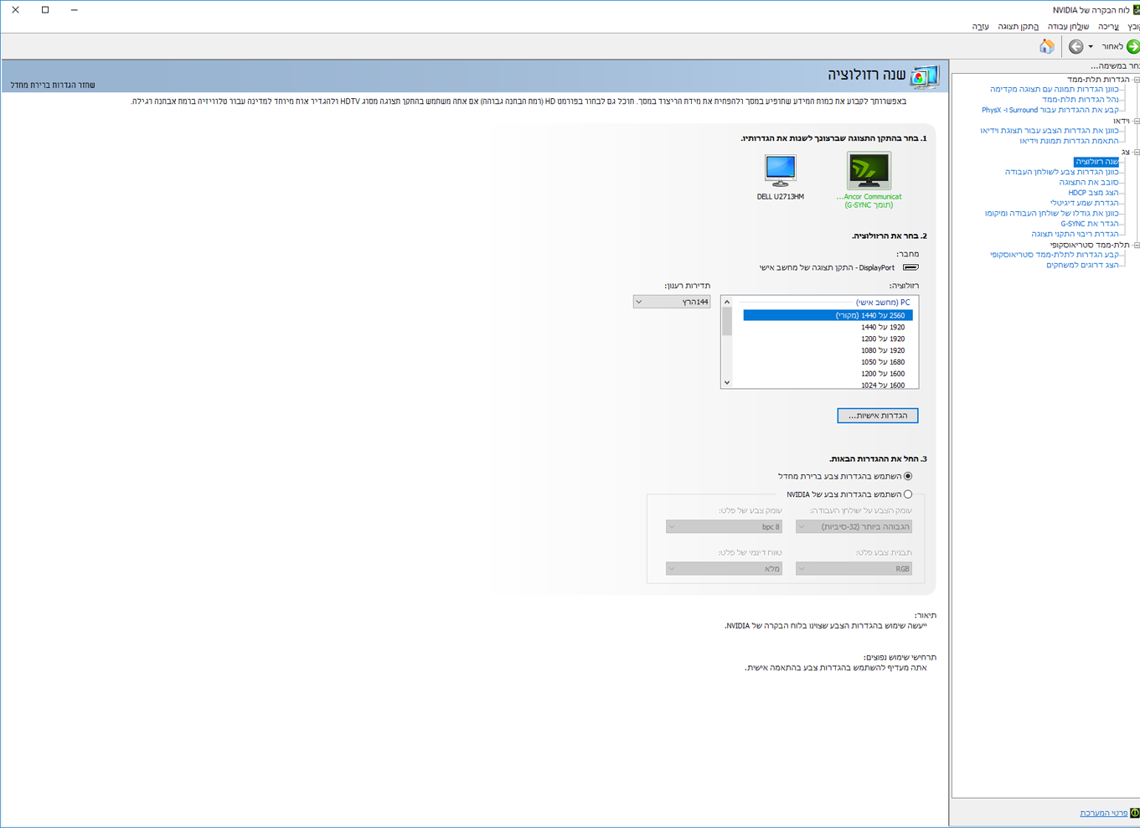Open the עזרה (Help) menu
The width and height of the screenshot is (1140, 828).
[981, 27]
